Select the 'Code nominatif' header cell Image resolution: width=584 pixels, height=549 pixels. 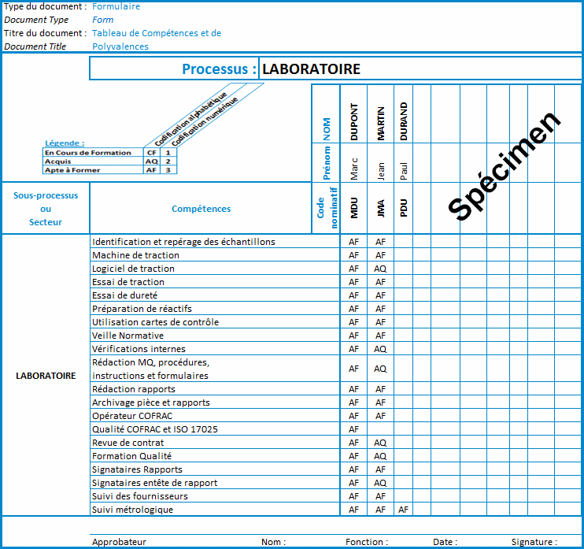[x=327, y=208]
